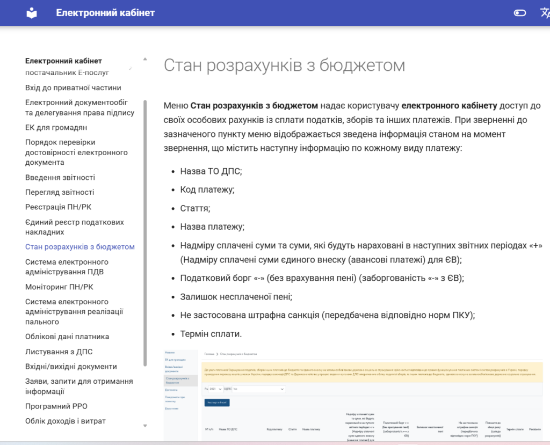Click the language translate icon
Screen dimensions: 550x445
pyautogui.click(x=544, y=13)
